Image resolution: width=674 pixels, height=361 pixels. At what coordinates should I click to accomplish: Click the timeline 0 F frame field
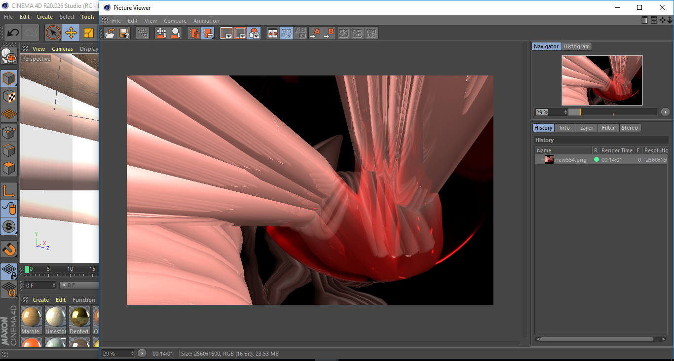tap(40, 285)
